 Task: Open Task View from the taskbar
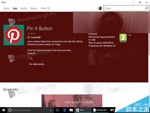pos(57,110)
